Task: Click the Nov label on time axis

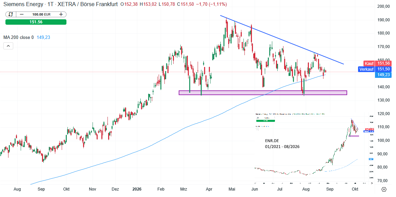Action: click(93, 189)
